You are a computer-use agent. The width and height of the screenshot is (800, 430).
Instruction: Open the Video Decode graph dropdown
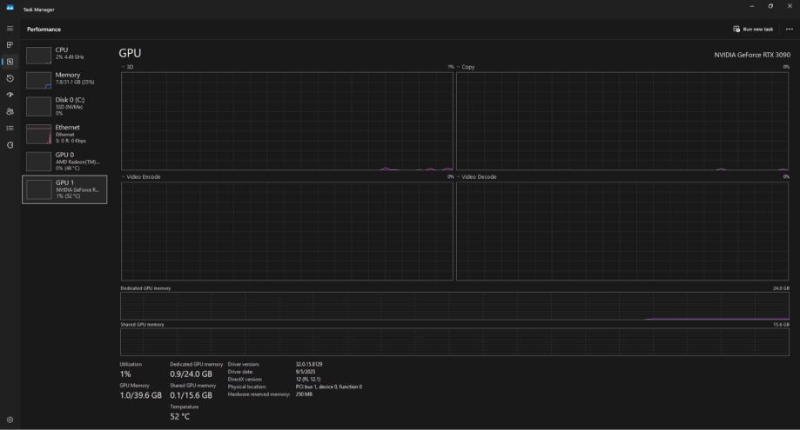[x=476, y=177]
